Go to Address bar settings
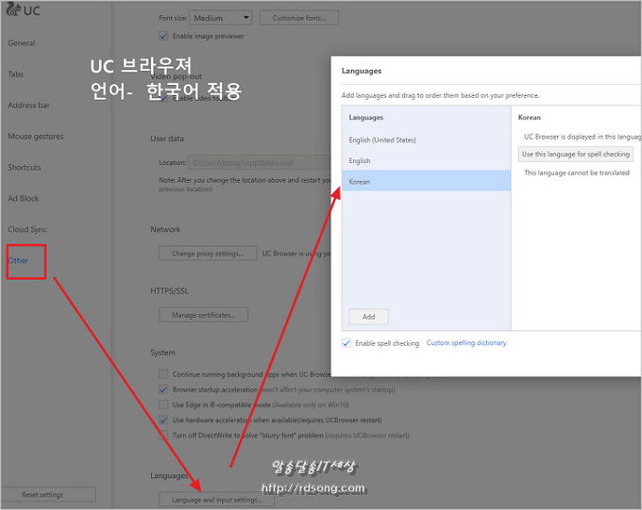Screen dimensions: 642x510 pos(28,106)
